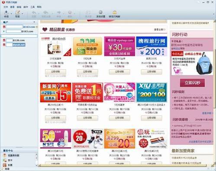Click the 写信 compose mail icon

[x=18, y=13]
